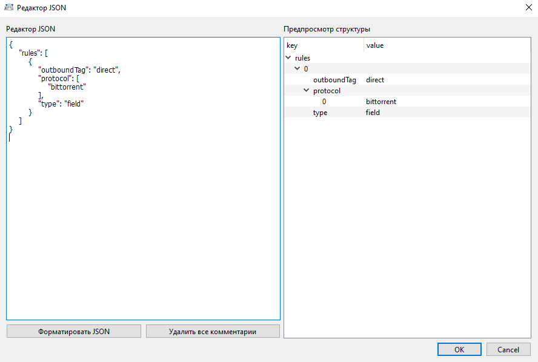Screen dimensions: 538x362
Task: Select the bittorrent value cell
Action: click(381, 102)
